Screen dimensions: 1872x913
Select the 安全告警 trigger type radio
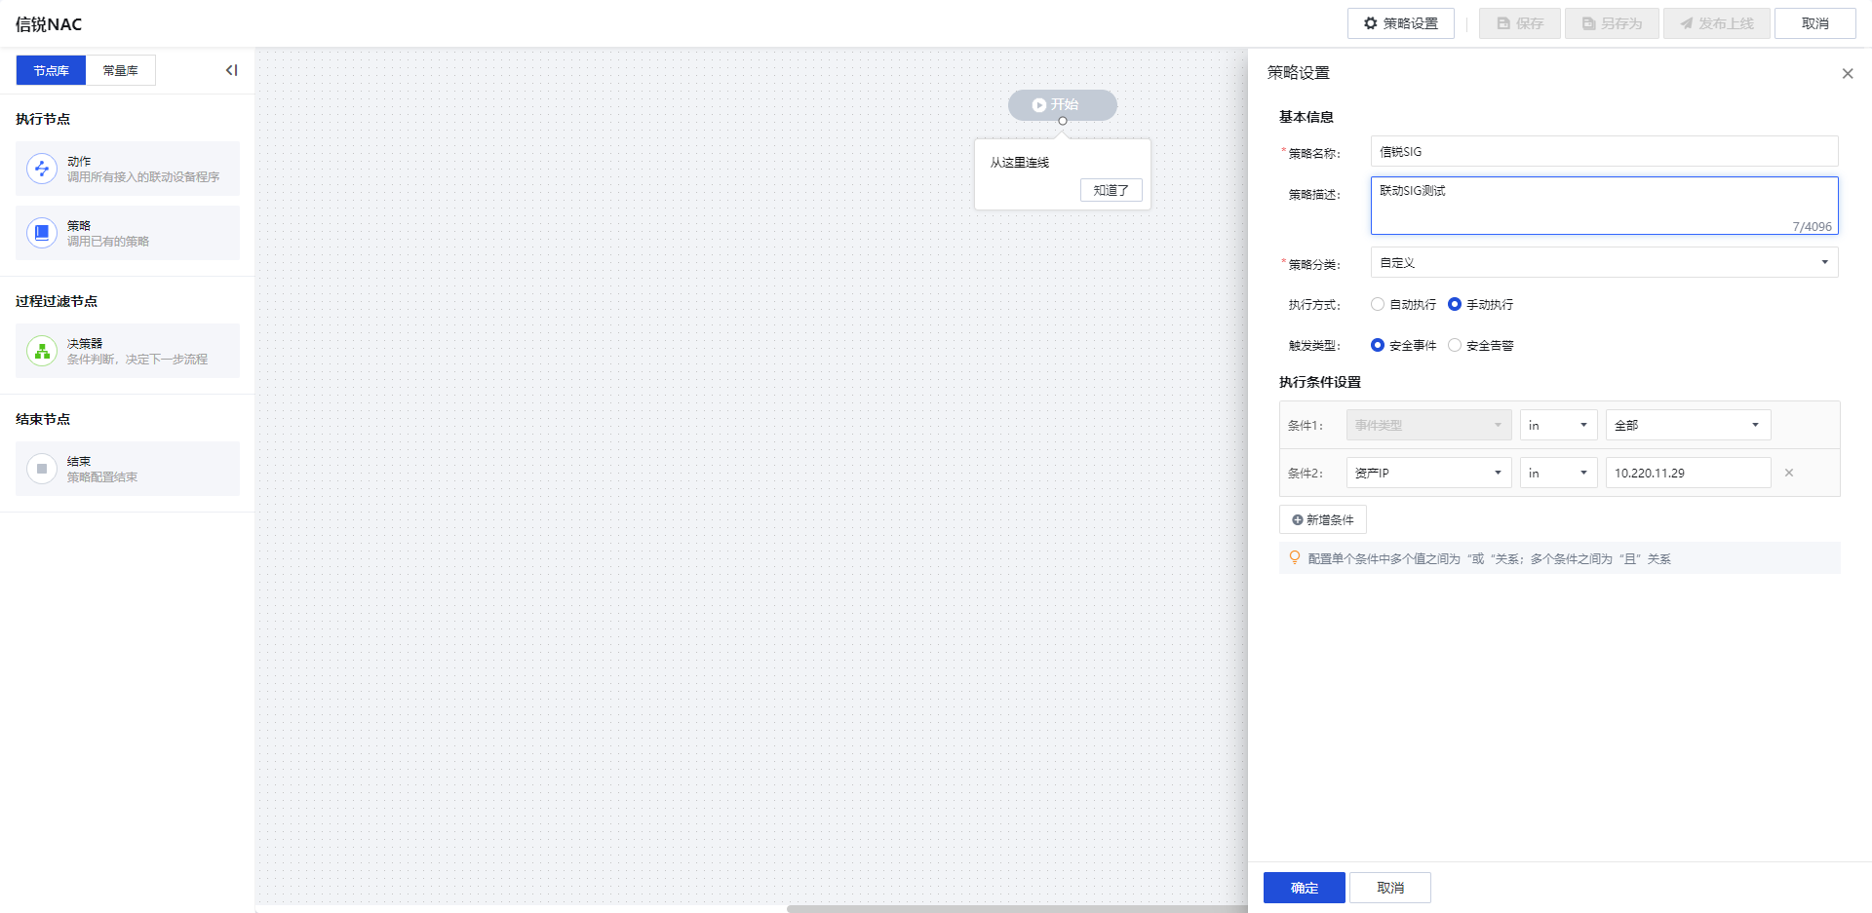click(1454, 345)
